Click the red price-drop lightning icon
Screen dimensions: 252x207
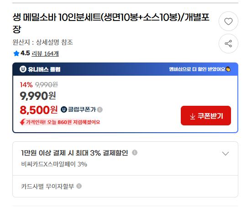click(22, 122)
